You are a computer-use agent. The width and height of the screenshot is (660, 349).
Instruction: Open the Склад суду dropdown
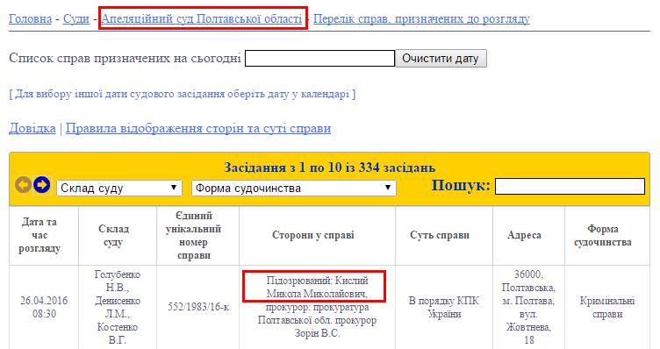pyautogui.click(x=119, y=188)
